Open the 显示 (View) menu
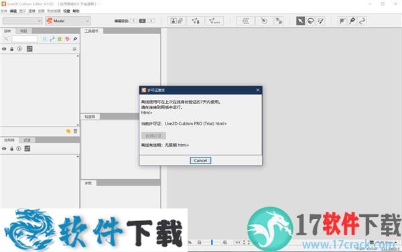402x252 pixels. [x=22, y=11]
